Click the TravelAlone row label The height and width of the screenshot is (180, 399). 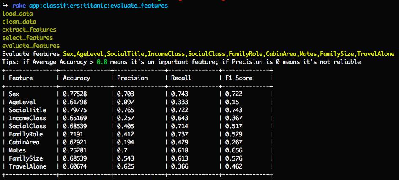27,166
